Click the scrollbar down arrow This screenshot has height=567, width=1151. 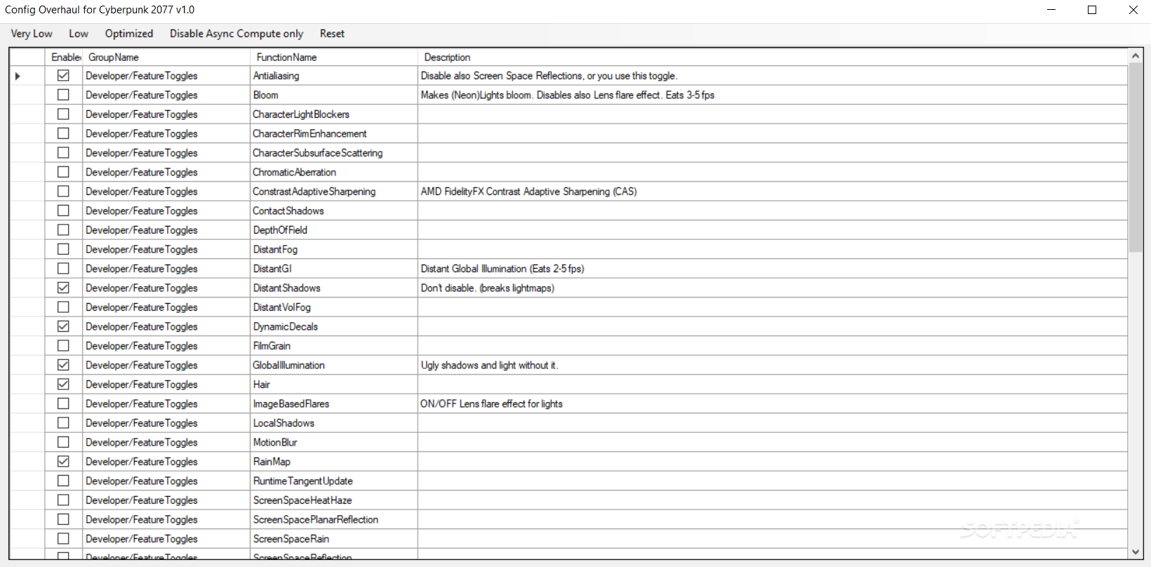1136,553
